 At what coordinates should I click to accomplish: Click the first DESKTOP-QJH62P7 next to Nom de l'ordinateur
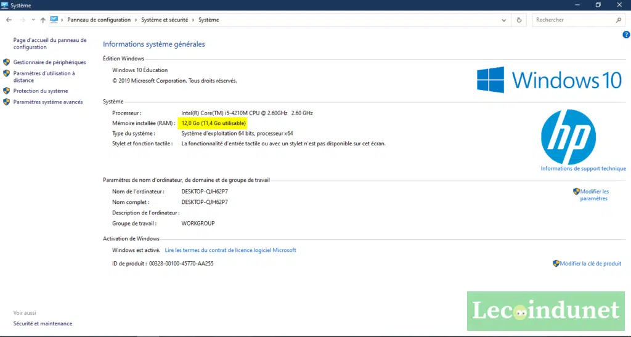205,192
